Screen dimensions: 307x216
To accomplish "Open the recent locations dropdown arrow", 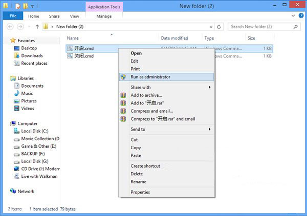I will [29, 26].
